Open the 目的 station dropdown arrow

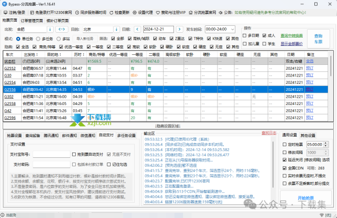(x=116, y=29)
